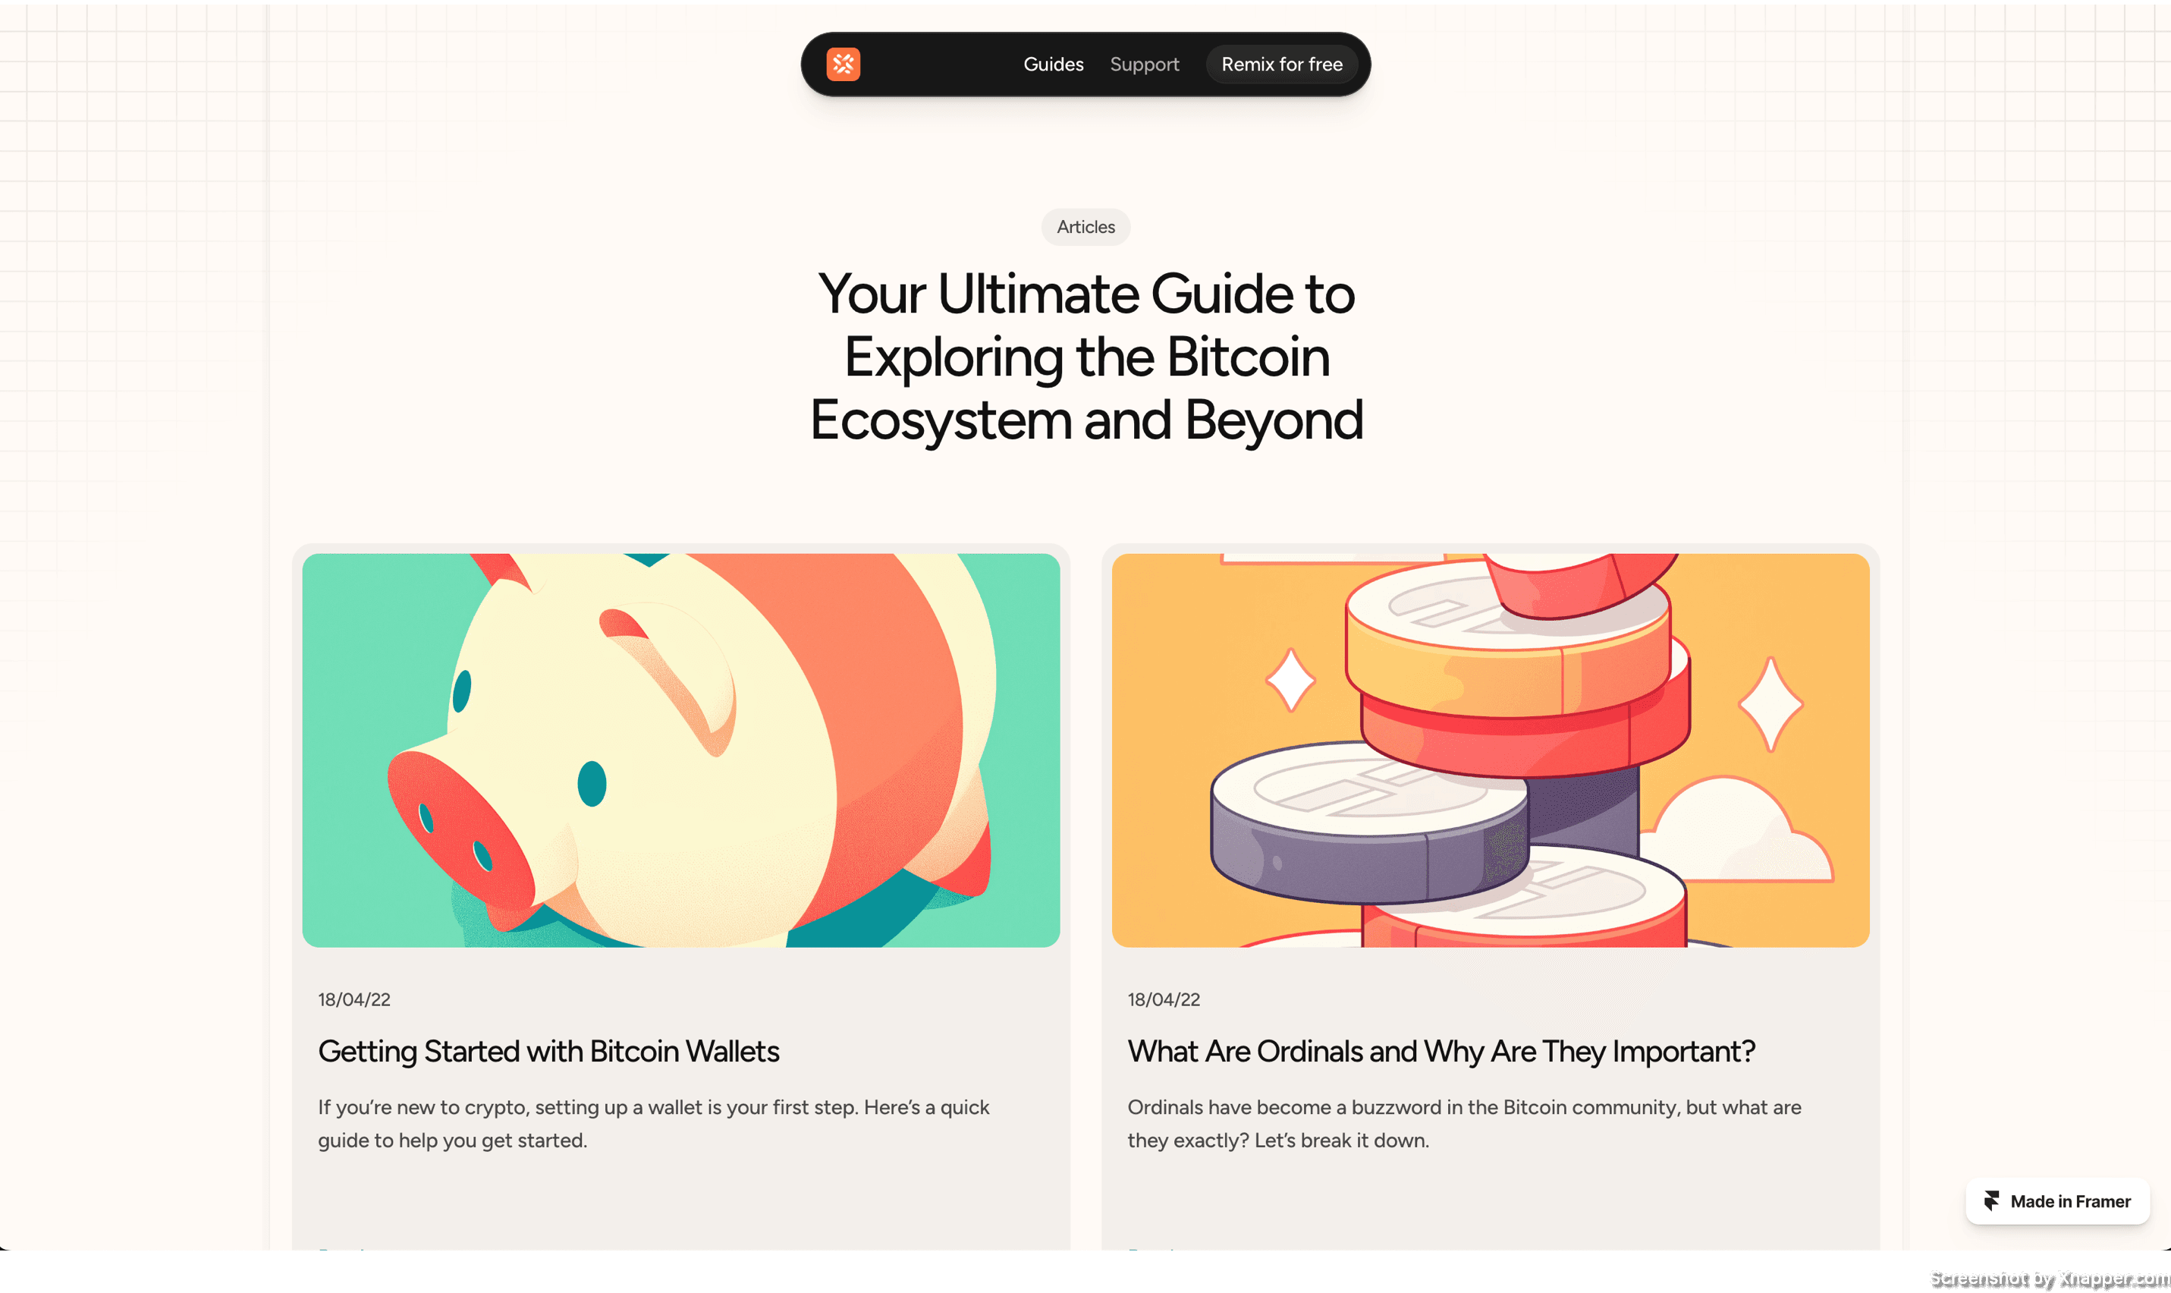Click the Screenshot by Xnapper.com watermark

2049,1278
